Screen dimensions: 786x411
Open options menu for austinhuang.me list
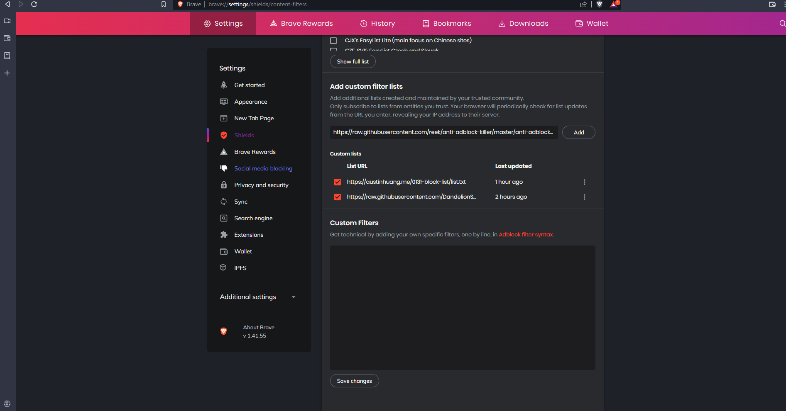pos(584,182)
